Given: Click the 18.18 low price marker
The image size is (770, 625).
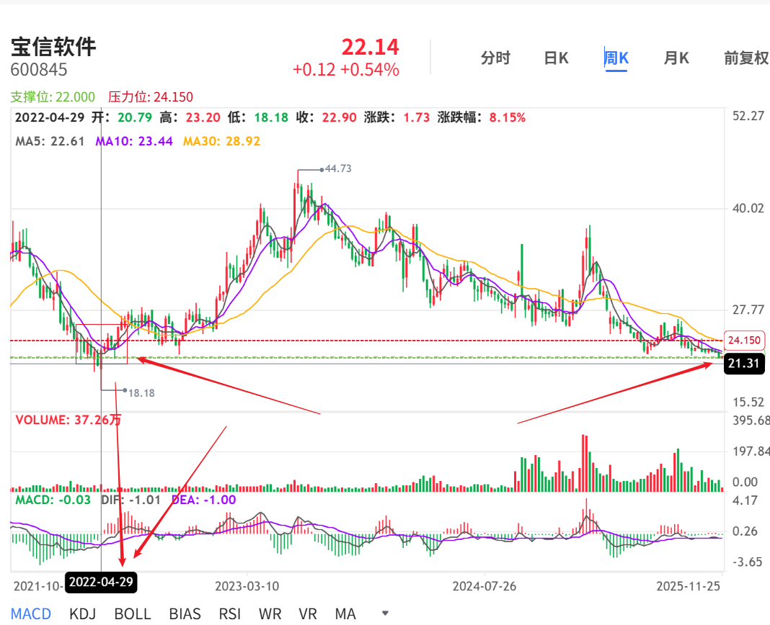Looking at the screenshot, I should tap(141, 393).
